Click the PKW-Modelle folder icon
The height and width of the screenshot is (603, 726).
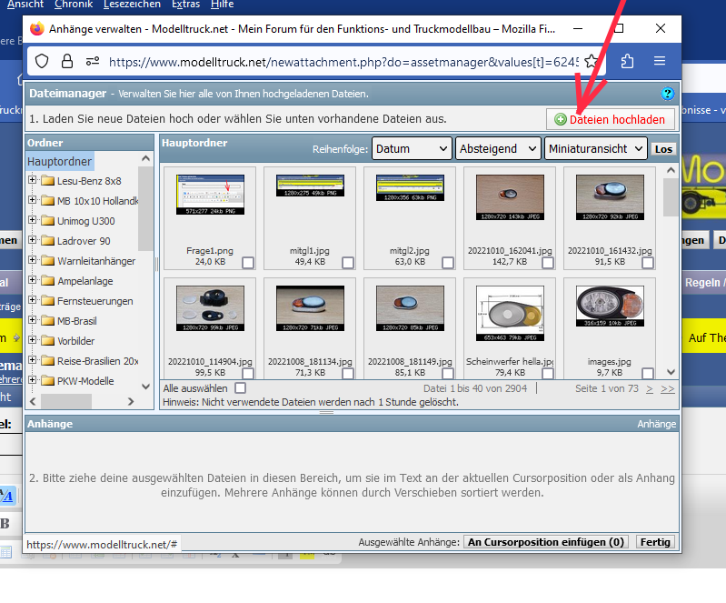[x=47, y=380]
